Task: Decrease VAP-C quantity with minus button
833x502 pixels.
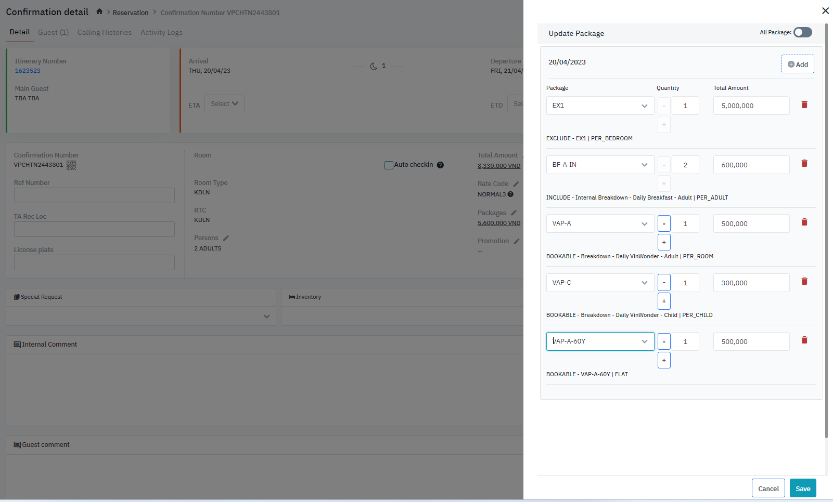Action: [x=664, y=283]
